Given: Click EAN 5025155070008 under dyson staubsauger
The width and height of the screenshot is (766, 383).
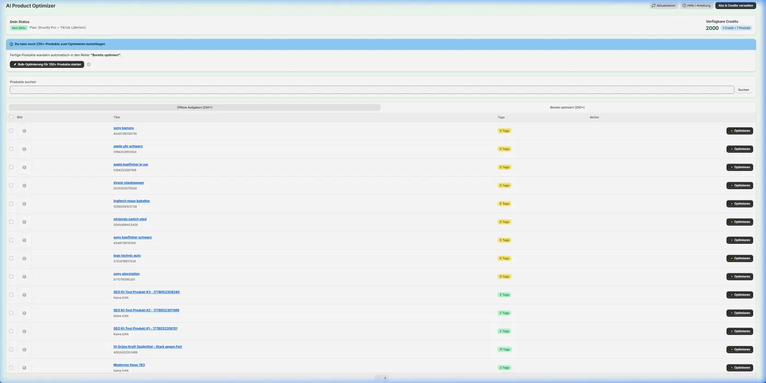Looking at the screenshot, I should tap(125, 188).
